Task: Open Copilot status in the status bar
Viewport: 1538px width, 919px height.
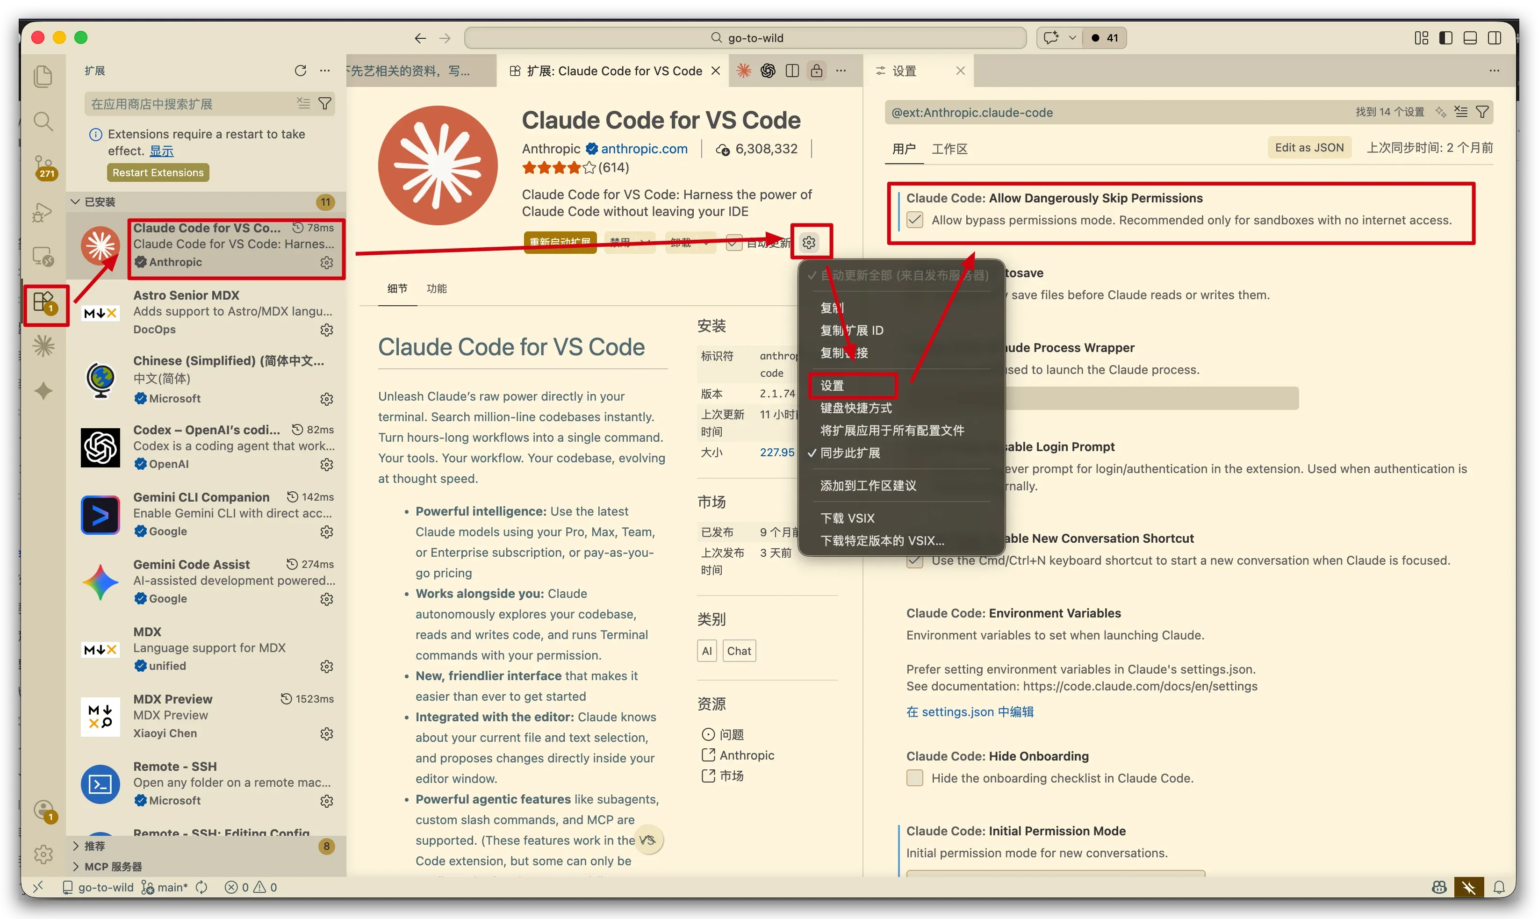Action: tap(1439, 887)
